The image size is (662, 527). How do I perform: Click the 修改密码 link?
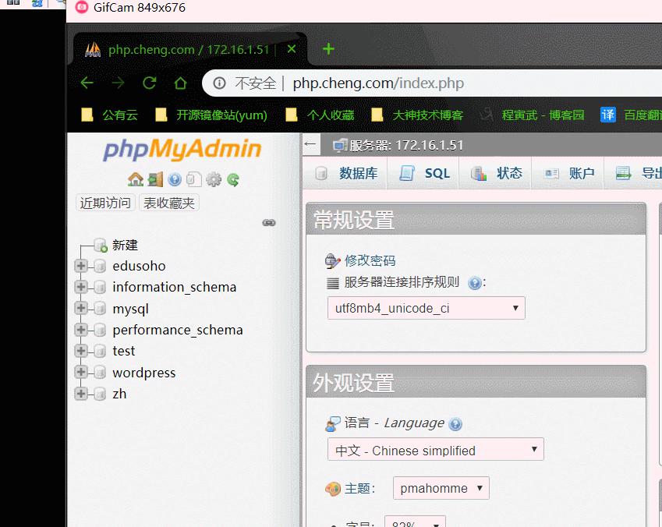click(x=370, y=260)
